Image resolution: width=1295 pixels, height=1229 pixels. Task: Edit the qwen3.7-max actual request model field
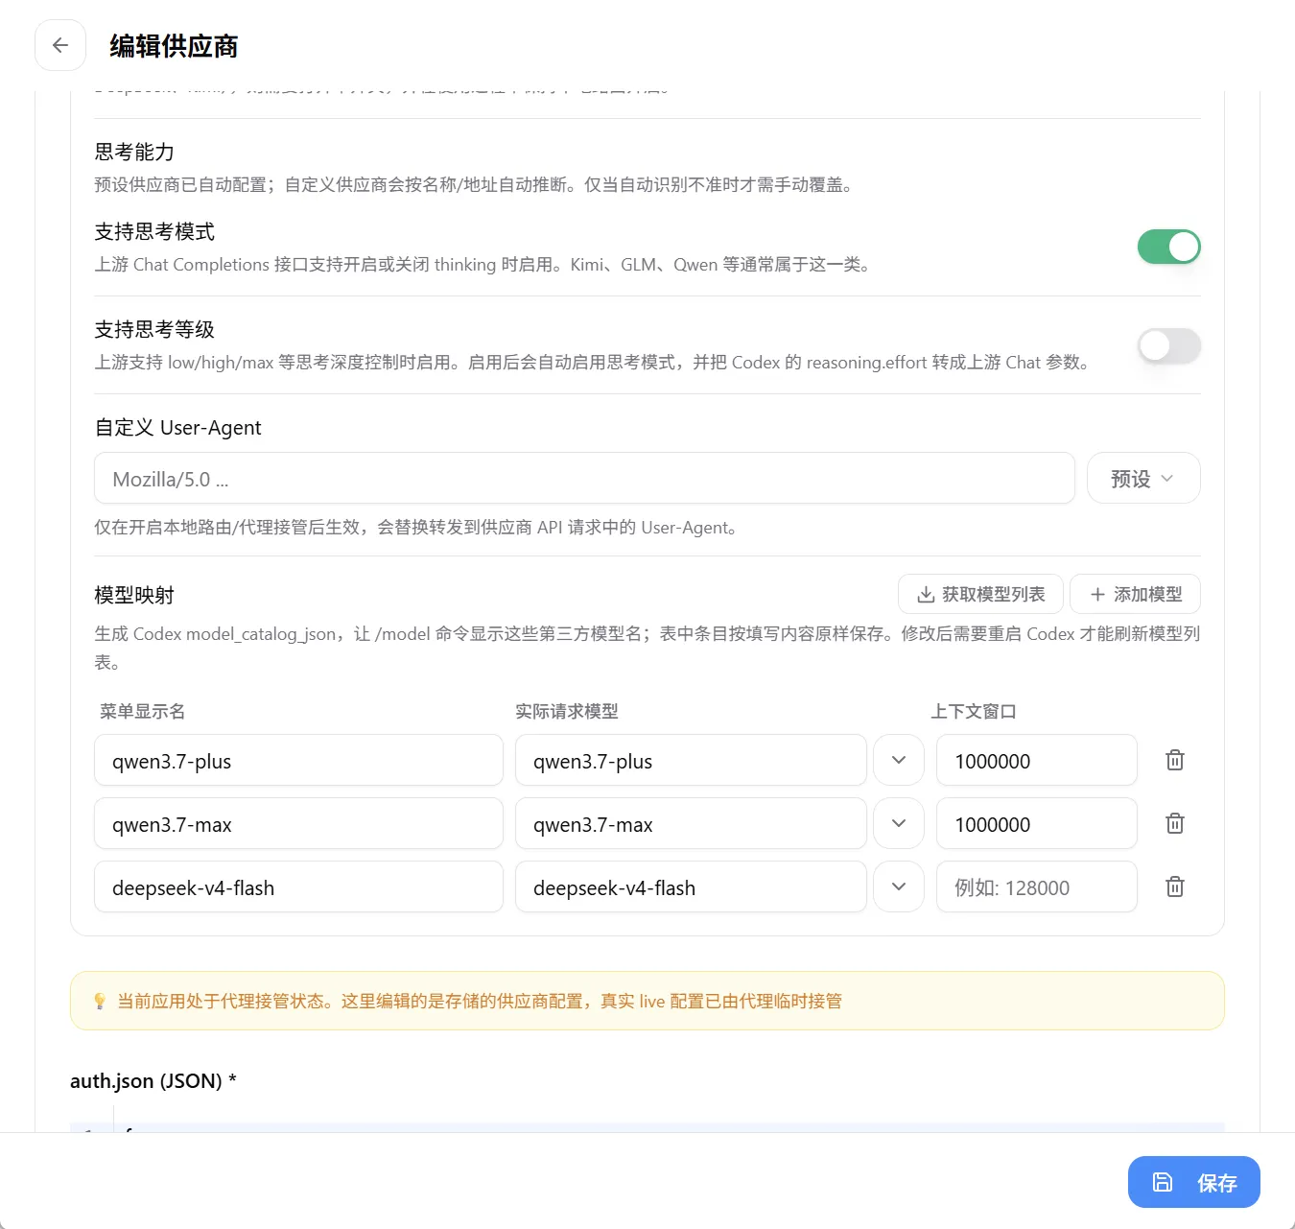pyautogui.click(x=691, y=824)
